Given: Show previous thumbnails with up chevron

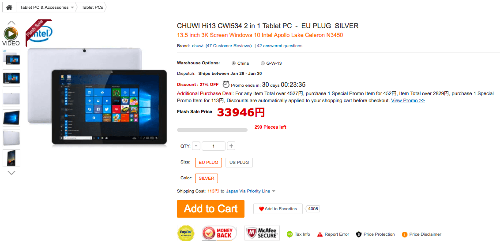Looking at the screenshot, I should click(11, 22).
